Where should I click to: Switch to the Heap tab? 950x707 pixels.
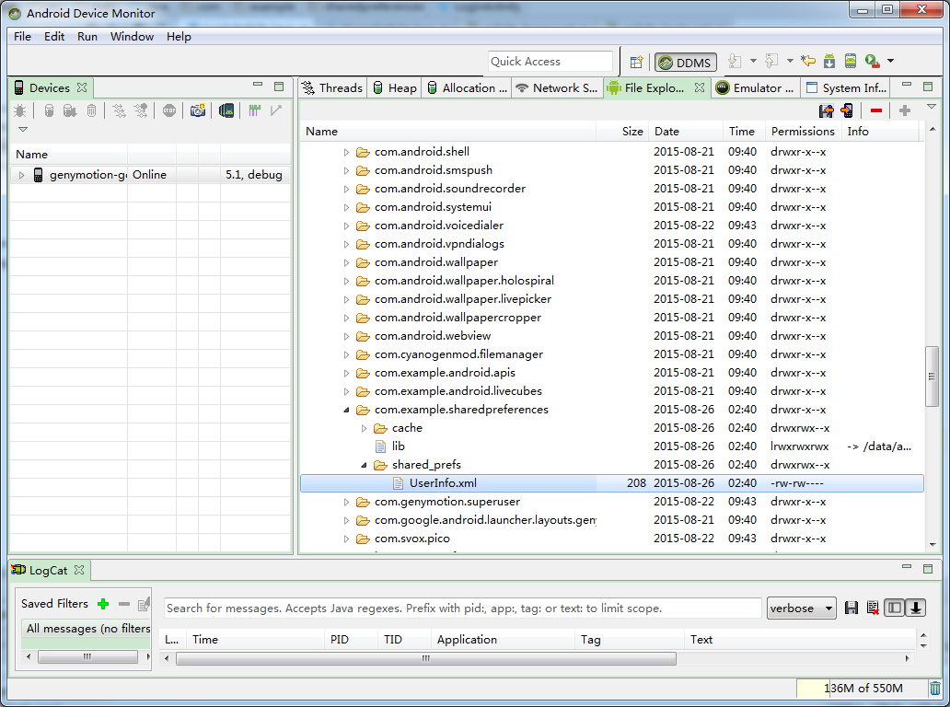[x=394, y=87]
